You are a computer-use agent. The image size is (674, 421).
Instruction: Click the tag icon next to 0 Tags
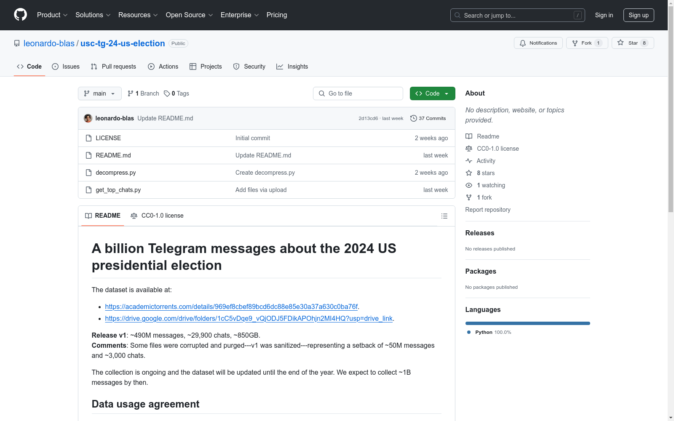click(167, 93)
